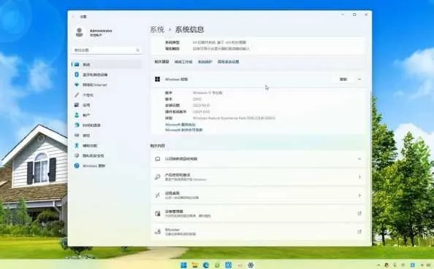Open the 高级系统设置 related link
Screen dimensions: 434x269
pos(229,62)
